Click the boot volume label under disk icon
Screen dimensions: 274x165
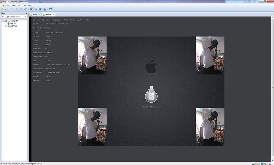click(x=151, y=107)
